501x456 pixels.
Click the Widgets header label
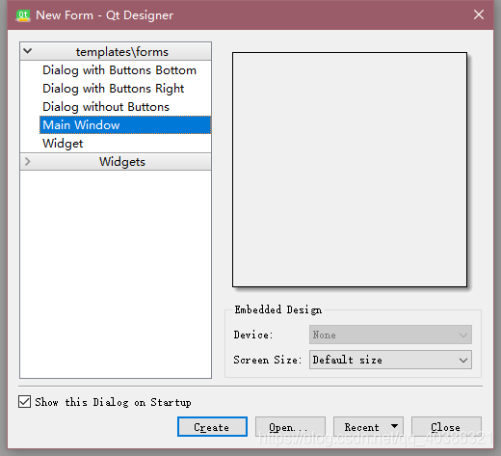point(122,162)
